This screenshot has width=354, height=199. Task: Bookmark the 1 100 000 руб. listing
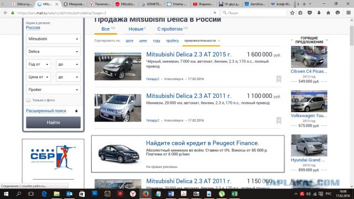click(x=279, y=121)
